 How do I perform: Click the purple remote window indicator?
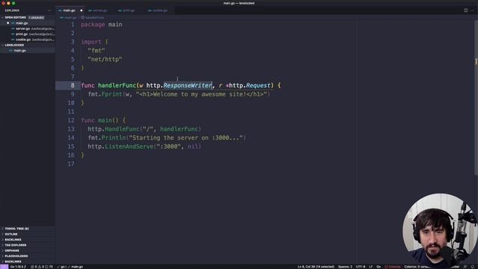pos(4,267)
